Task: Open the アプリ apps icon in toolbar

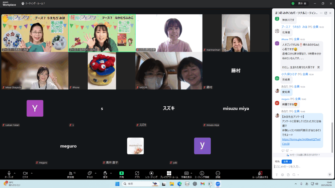Action: pyautogui.click(x=137, y=174)
